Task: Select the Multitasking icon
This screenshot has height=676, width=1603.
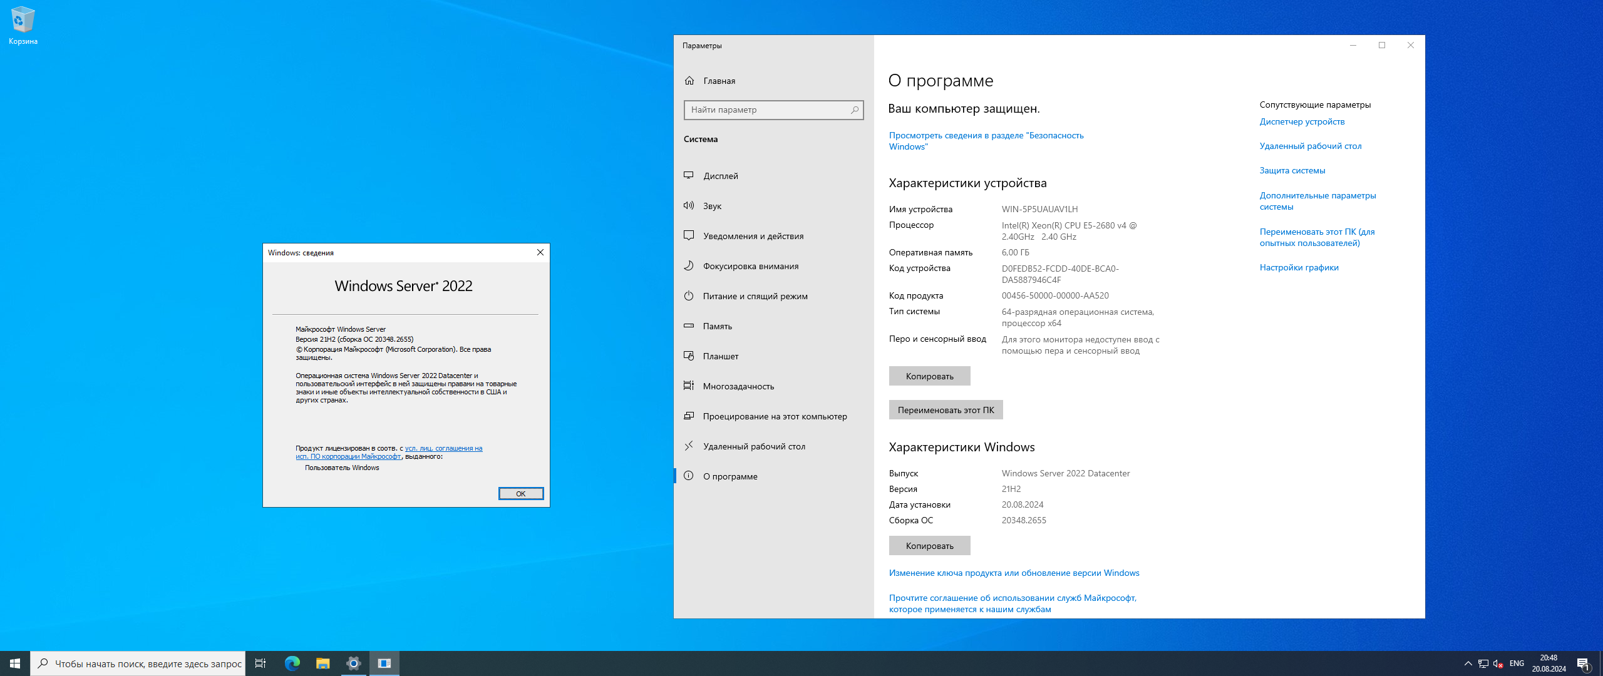Action: coord(689,386)
